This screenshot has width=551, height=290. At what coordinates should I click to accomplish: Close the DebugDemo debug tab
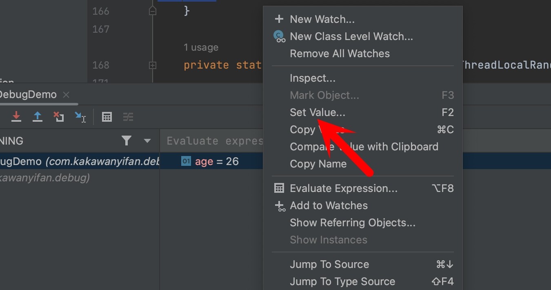pyautogui.click(x=66, y=95)
